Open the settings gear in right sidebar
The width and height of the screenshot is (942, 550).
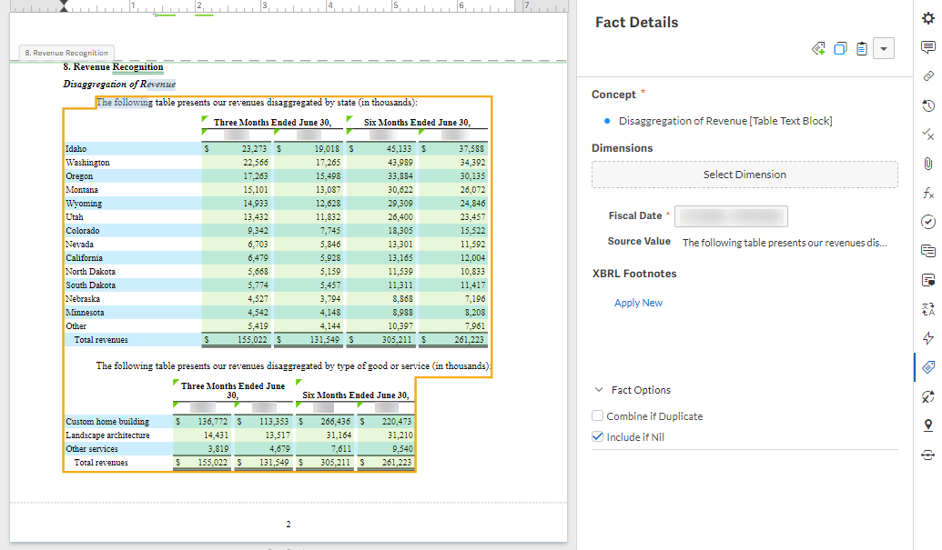coord(927,19)
